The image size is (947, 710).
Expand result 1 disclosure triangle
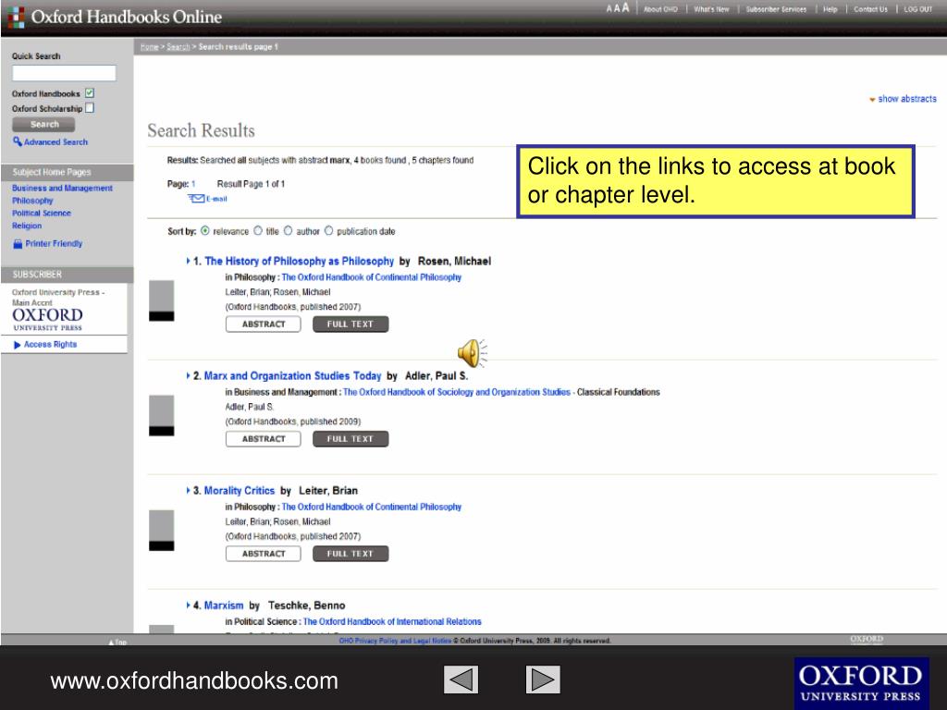pos(188,261)
